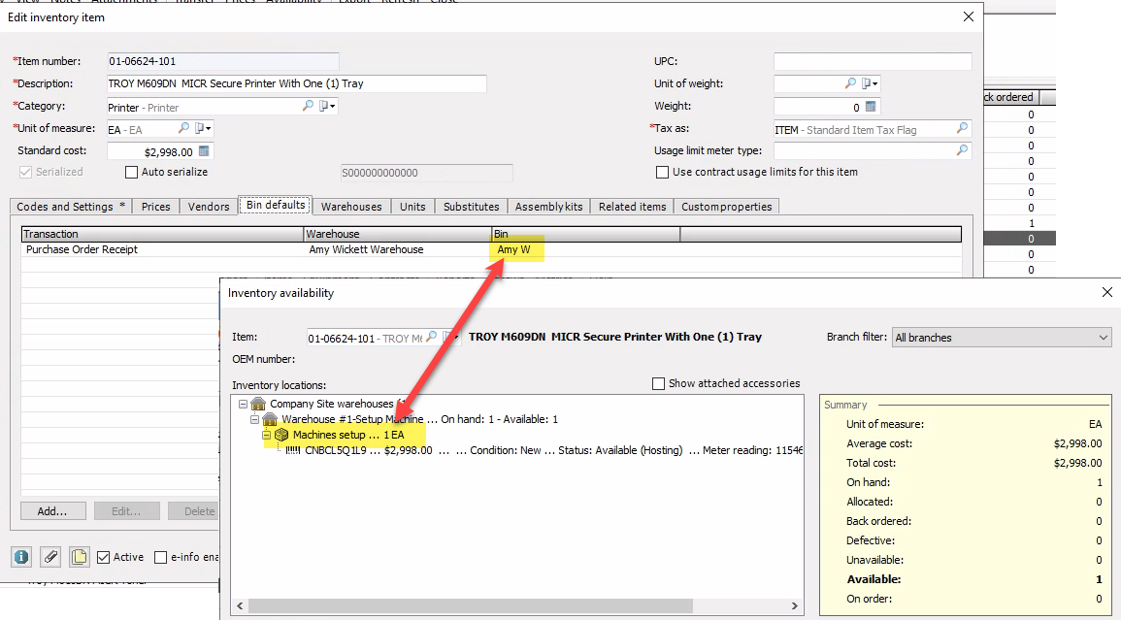
Task: Toggle the Auto serialize checkbox
Action: point(132,173)
